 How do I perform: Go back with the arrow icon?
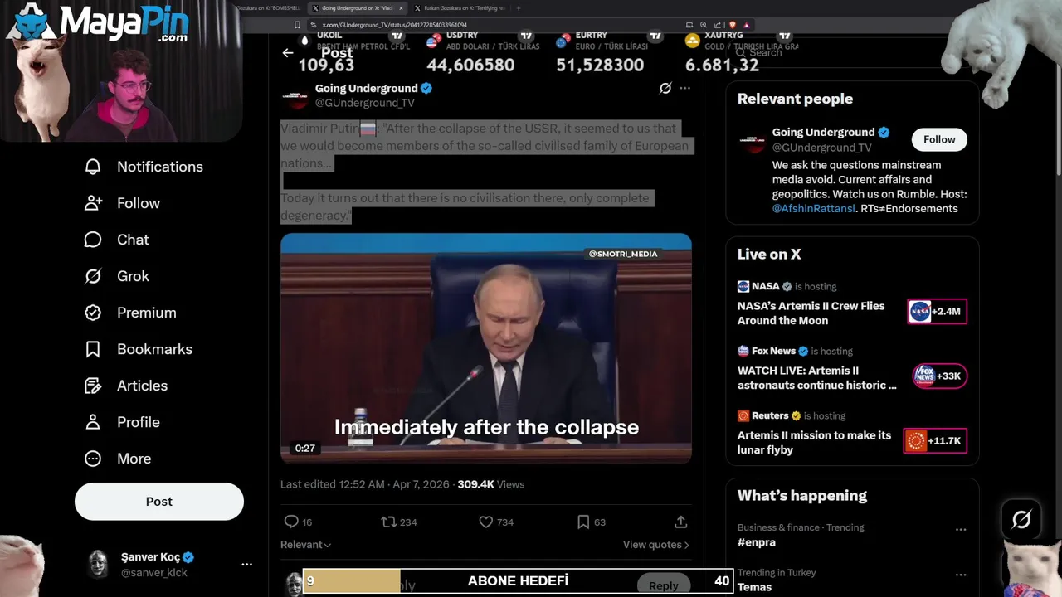(x=288, y=53)
